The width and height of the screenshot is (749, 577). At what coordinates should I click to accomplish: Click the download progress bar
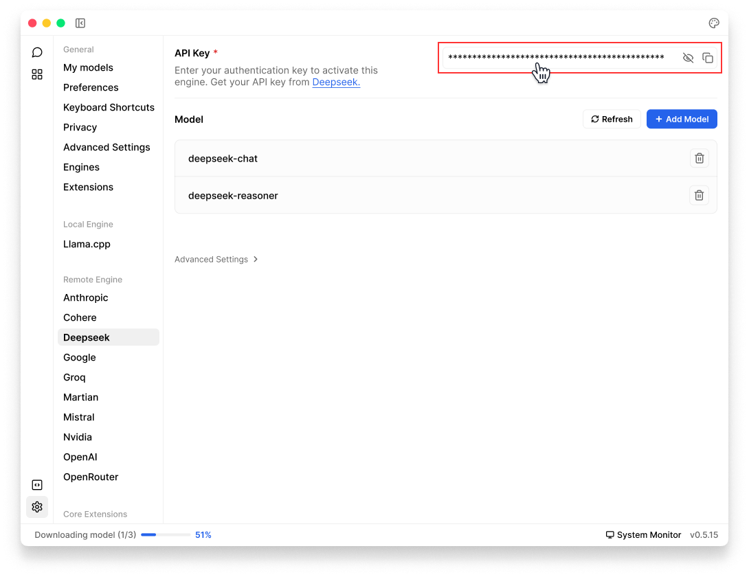click(166, 535)
